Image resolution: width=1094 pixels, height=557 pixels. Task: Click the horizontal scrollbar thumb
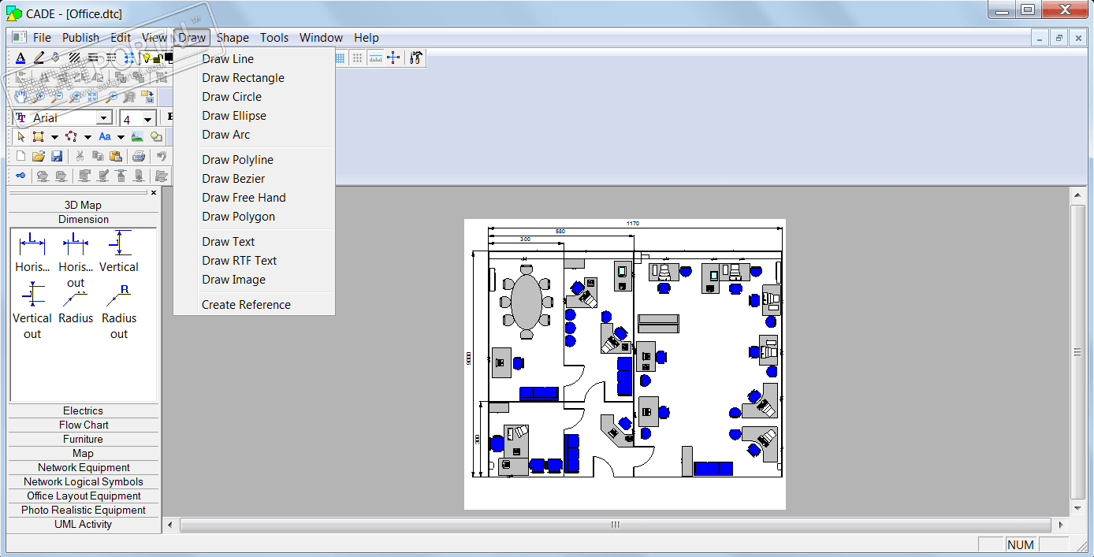616,525
